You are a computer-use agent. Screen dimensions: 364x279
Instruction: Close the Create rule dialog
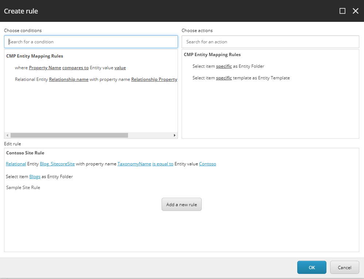(x=356, y=11)
